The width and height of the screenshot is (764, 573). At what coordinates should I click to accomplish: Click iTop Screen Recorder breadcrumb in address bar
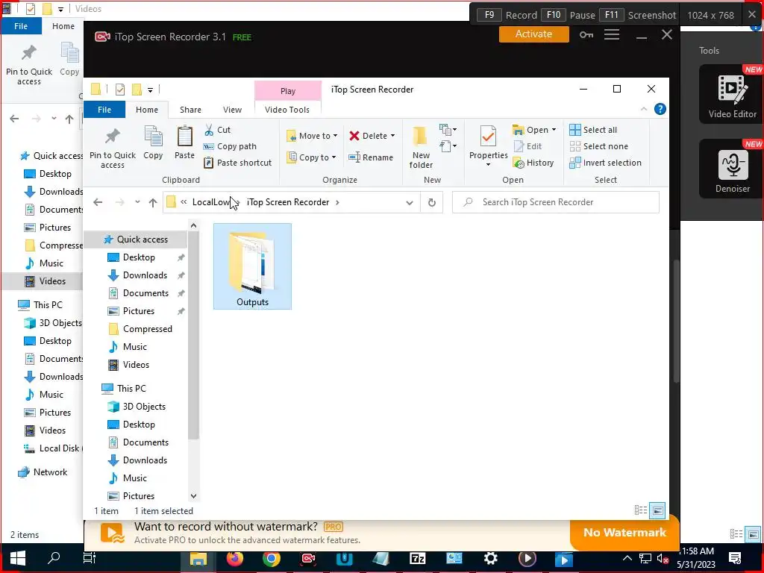pos(287,202)
